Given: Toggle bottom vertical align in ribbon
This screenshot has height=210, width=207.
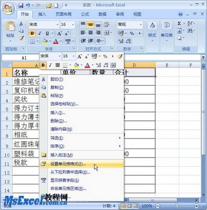Looking at the screenshot, I should [x=98, y=25].
